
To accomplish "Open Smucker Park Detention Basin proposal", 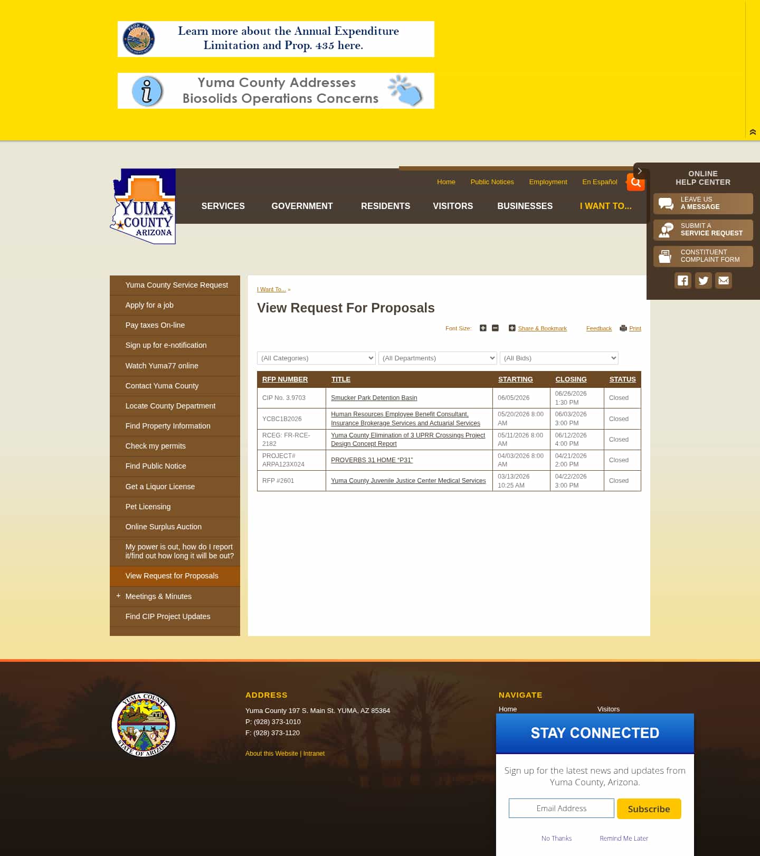I will (374, 398).
